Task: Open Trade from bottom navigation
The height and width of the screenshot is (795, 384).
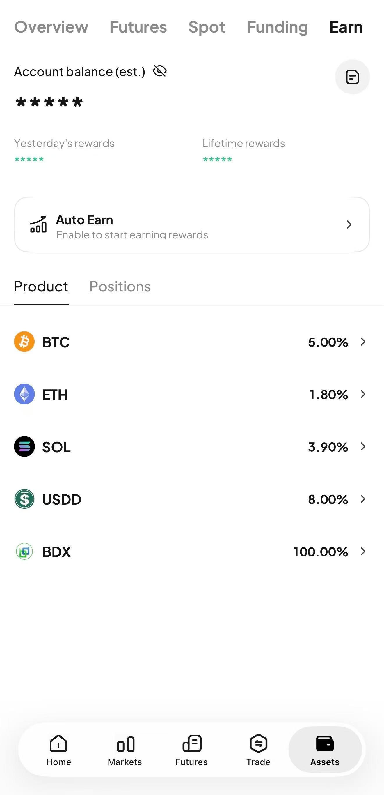Action: click(258, 750)
